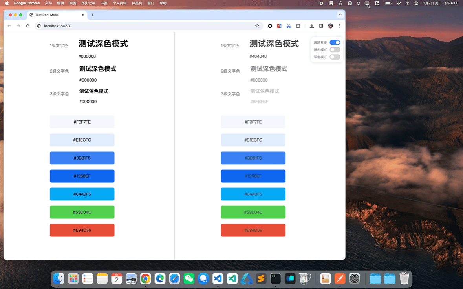Open the Trash in the Dock
Image resolution: width=463 pixels, height=289 pixels.
pyautogui.click(x=404, y=278)
